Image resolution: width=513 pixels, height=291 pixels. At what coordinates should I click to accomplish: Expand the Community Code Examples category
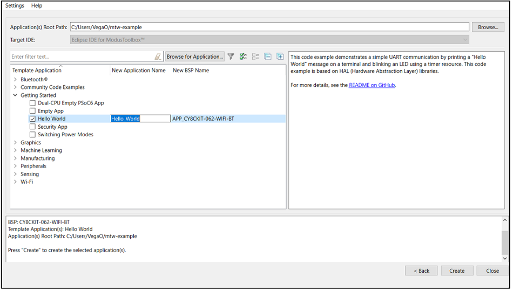point(15,87)
